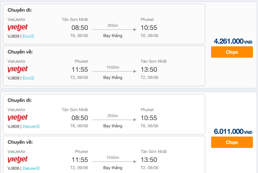The image size is (258, 173).
Task: Click the Eco link on outbound VJ809
Action: point(26,36)
